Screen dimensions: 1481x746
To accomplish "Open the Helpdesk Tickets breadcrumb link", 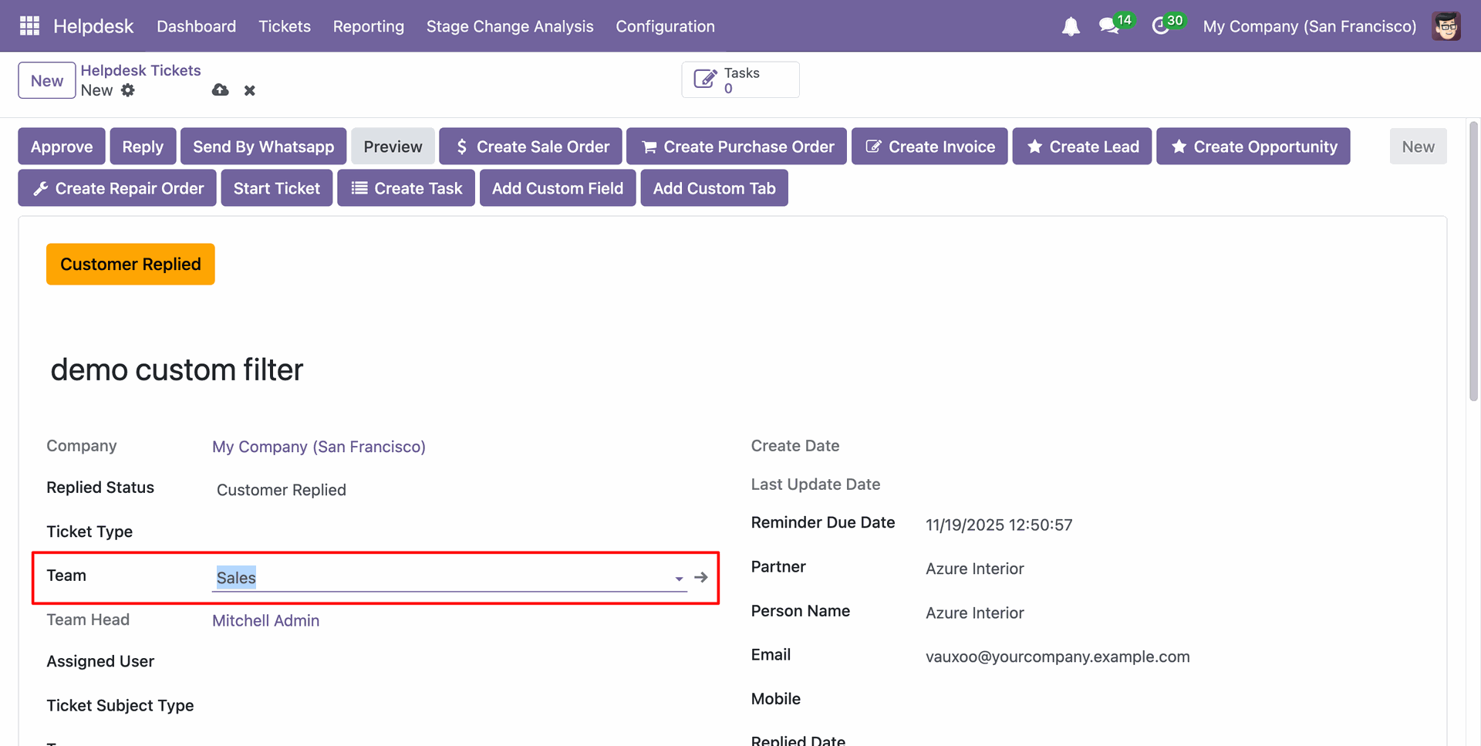I will 140,70.
